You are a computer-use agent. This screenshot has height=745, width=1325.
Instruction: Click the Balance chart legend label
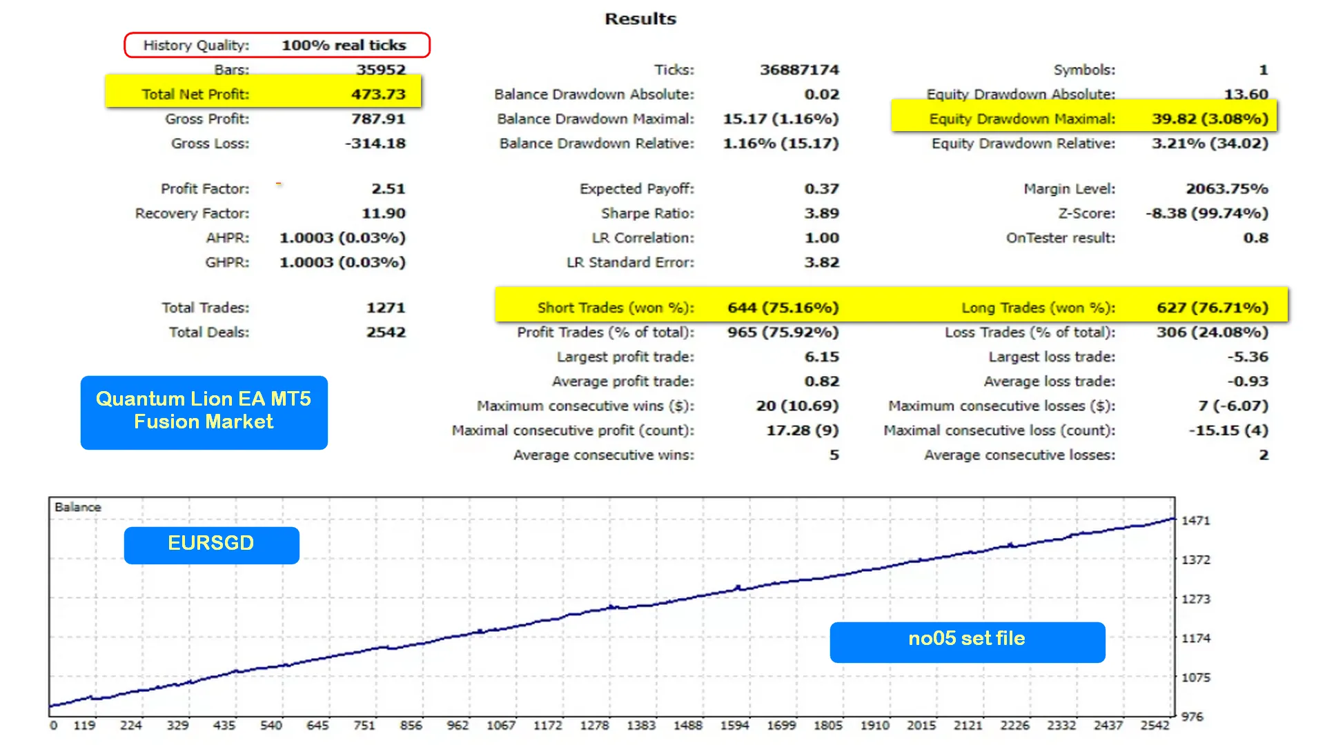coord(78,507)
